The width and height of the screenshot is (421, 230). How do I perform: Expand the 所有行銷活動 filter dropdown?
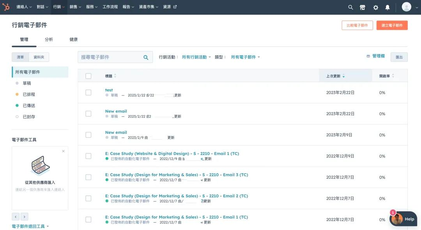pyautogui.click(x=196, y=57)
